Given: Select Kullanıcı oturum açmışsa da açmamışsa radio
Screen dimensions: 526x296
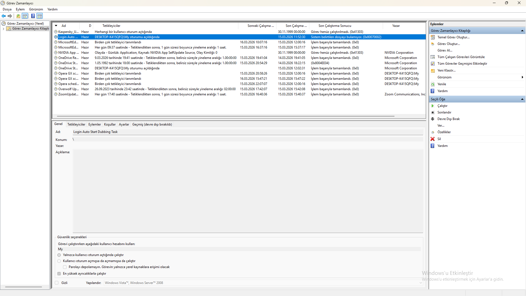Looking at the screenshot, I should tap(59, 261).
